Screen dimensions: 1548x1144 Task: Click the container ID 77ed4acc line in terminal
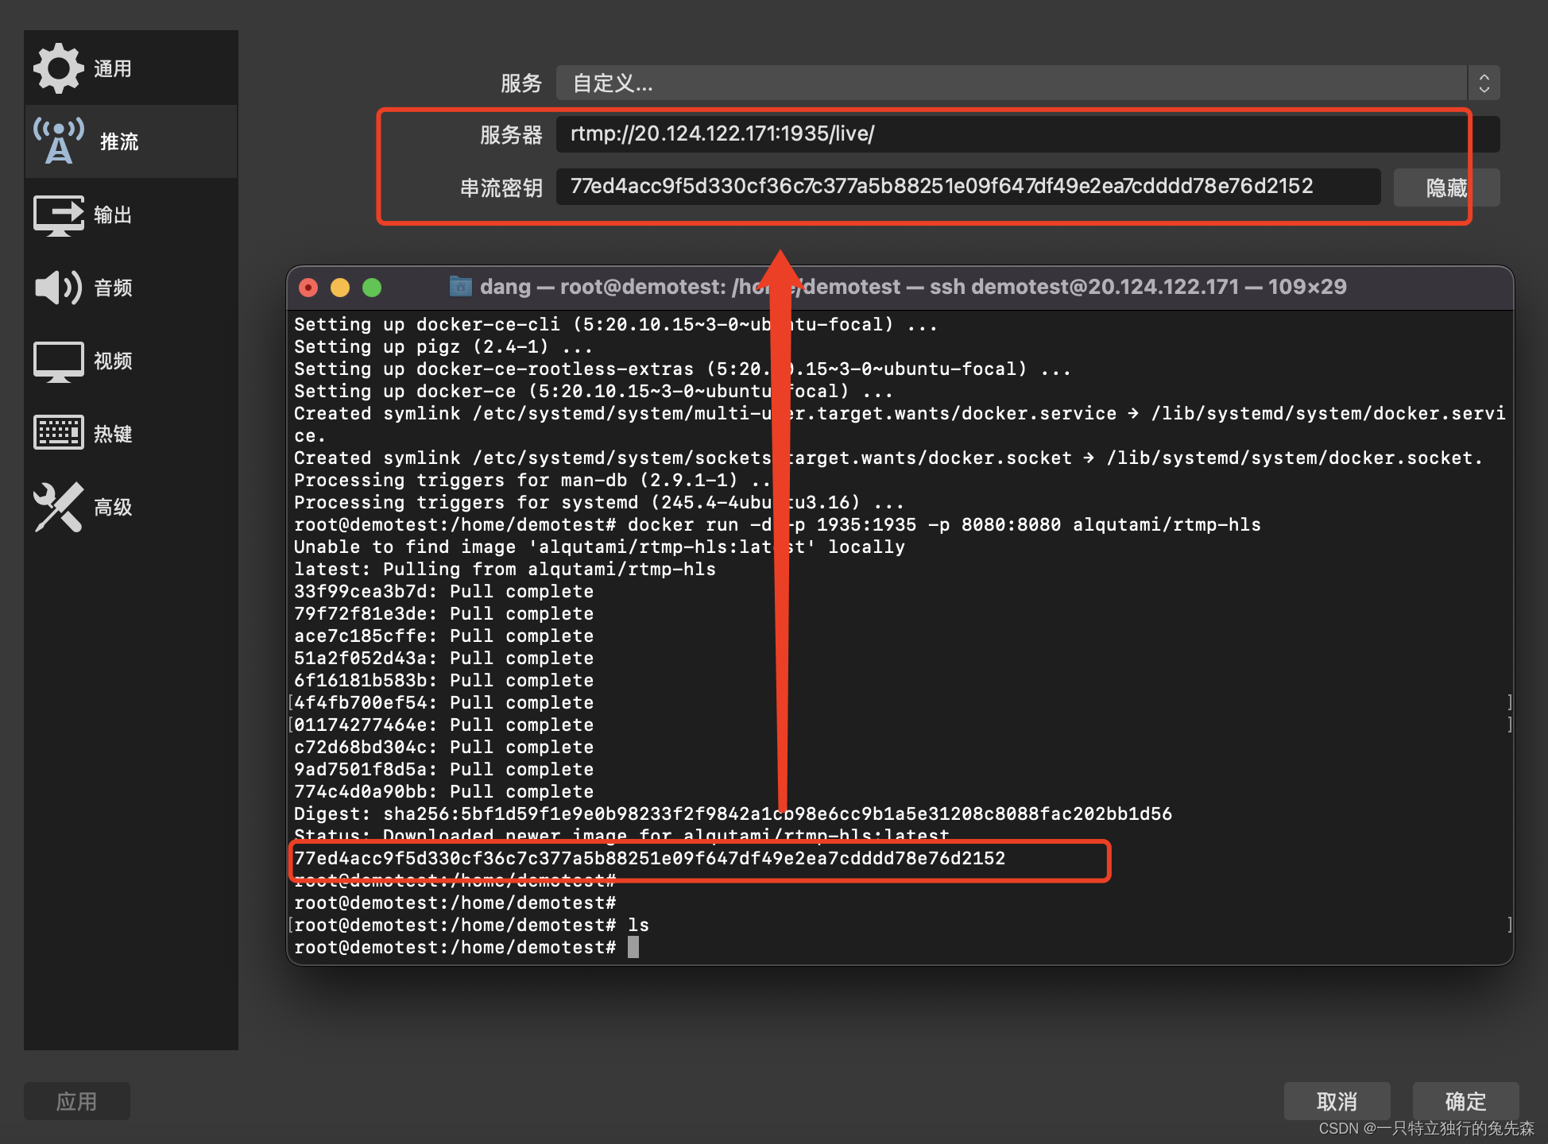coord(649,858)
